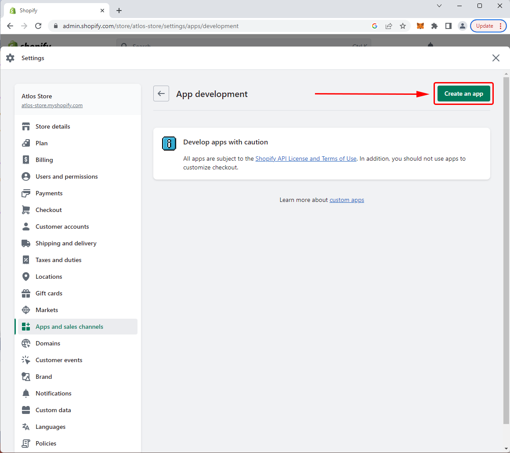
Task: Click the share page icon
Action: pos(389,26)
